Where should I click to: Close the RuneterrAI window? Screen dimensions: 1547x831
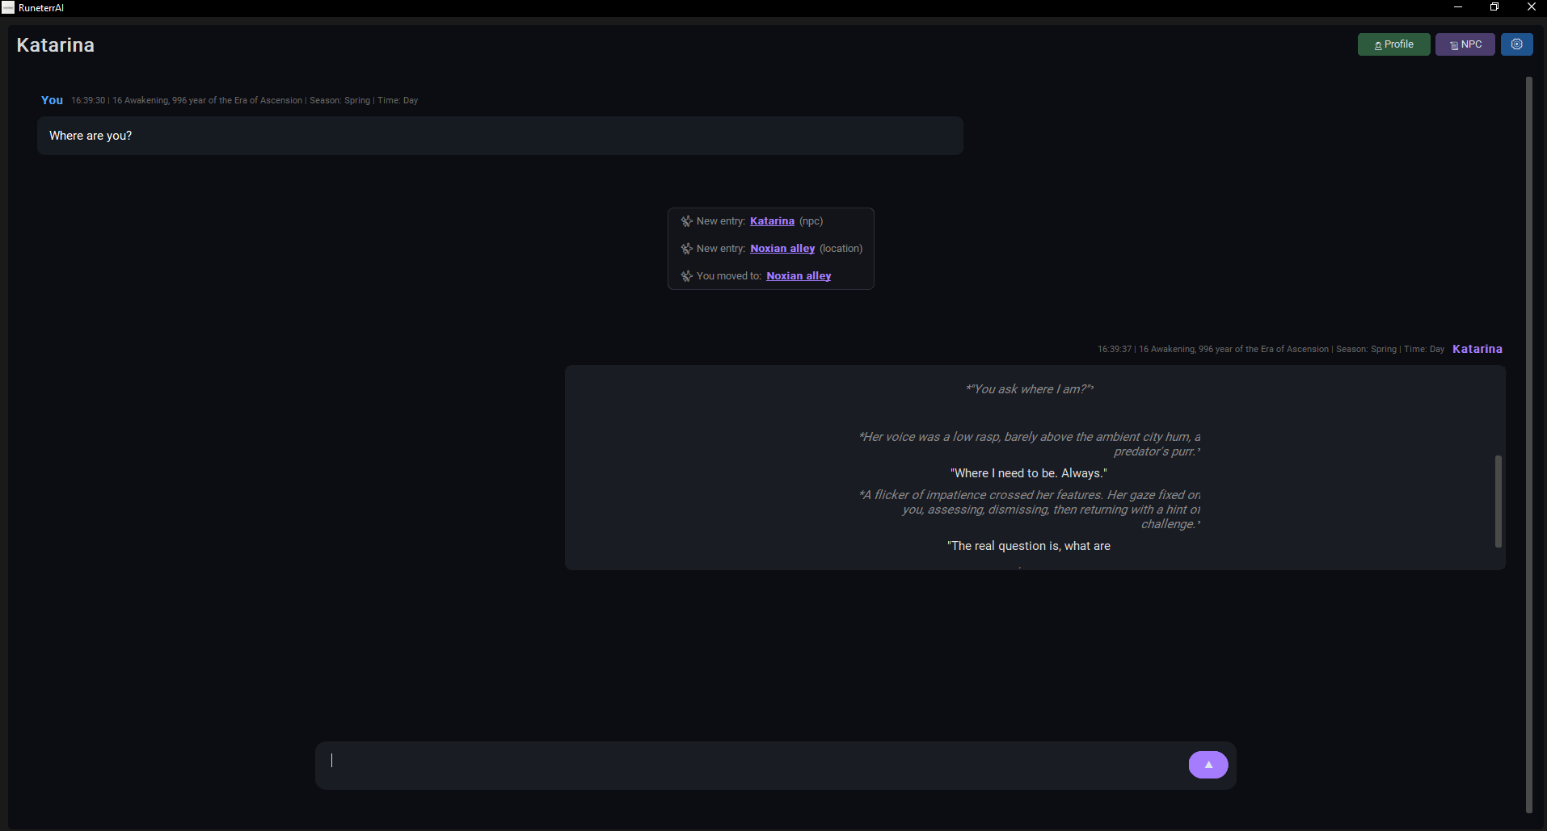(1530, 7)
